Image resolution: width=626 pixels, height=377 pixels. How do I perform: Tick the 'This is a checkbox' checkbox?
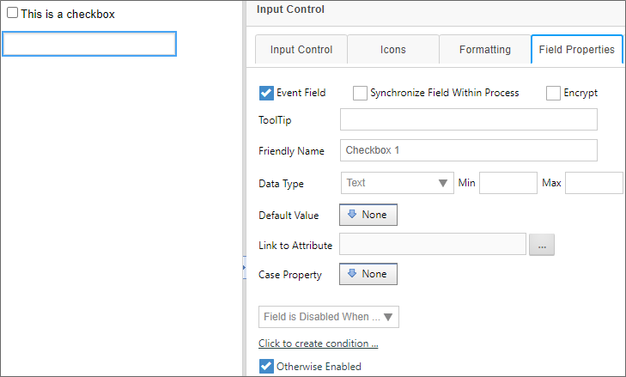13,13
